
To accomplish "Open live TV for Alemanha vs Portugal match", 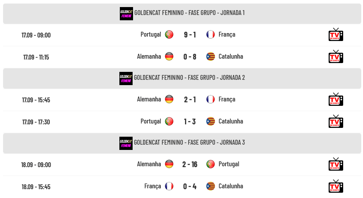I will [336, 164].
